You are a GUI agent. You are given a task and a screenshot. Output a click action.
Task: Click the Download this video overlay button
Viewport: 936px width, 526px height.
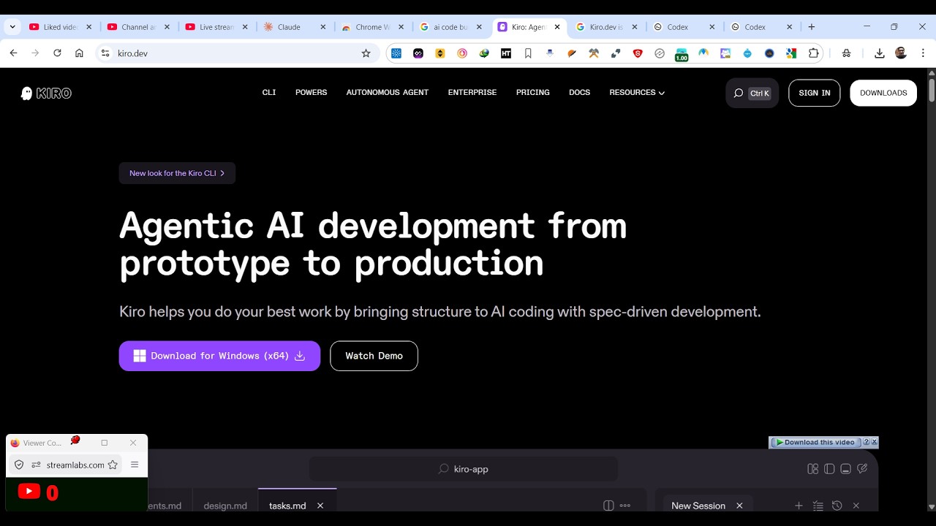(x=815, y=442)
